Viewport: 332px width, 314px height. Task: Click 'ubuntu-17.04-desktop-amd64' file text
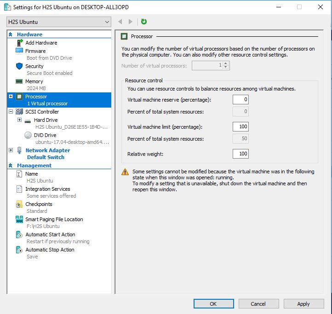click(72, 142)
